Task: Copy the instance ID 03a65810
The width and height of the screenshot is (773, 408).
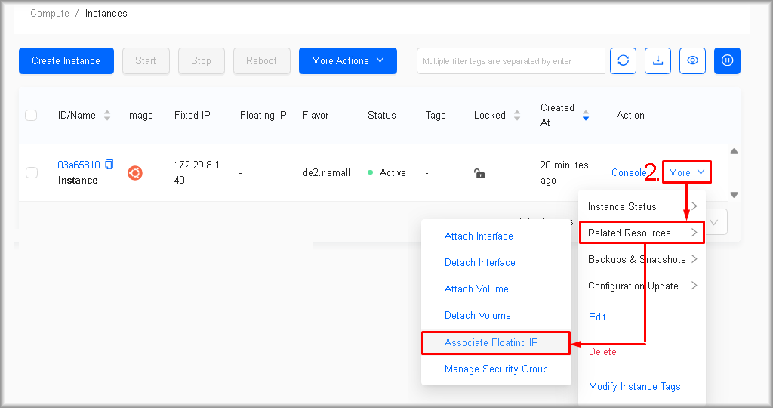Action: [109, 165]
